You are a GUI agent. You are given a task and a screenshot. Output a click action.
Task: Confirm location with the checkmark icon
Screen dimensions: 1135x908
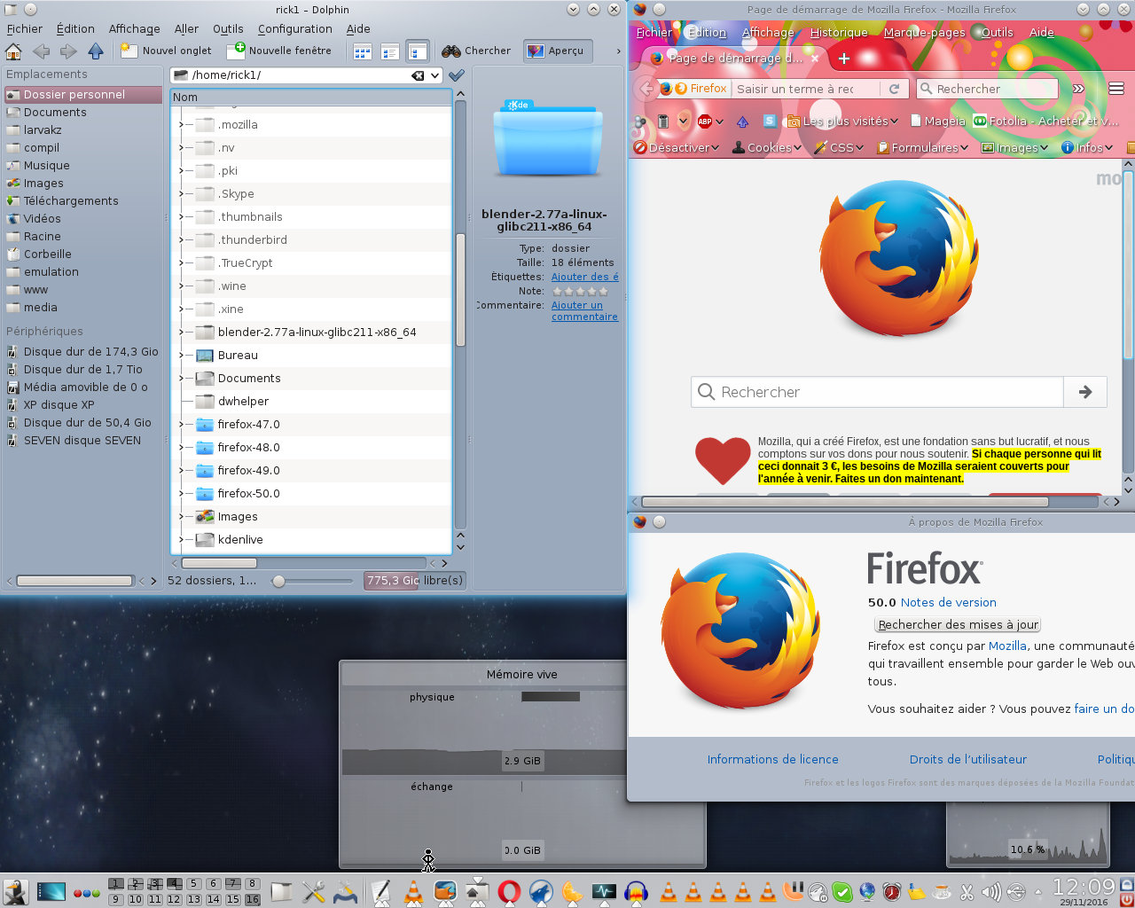[457, 75]
